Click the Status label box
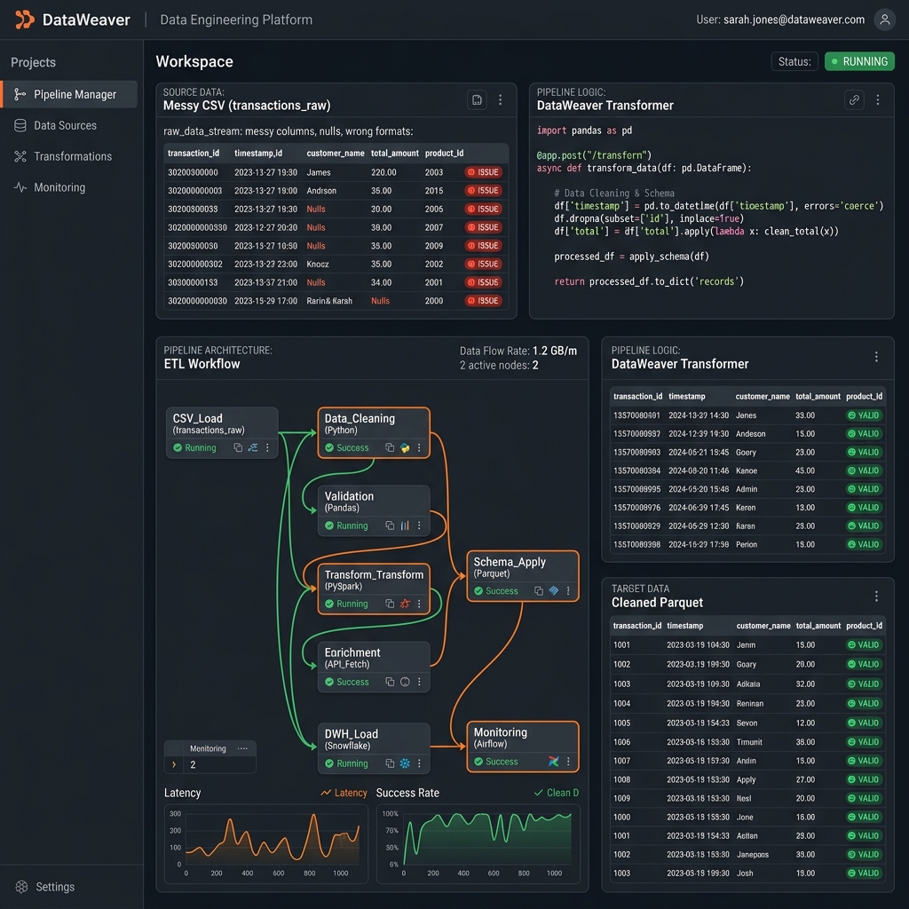 point(794,61)
